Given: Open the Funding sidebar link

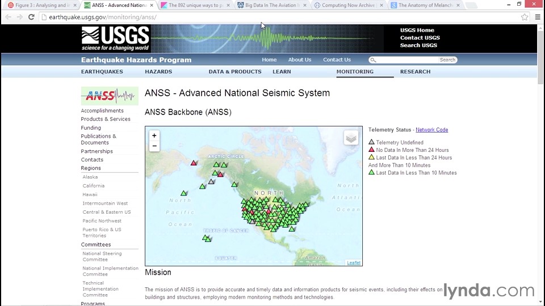Looking at the screenshot, I should click(x=91, y=127).
